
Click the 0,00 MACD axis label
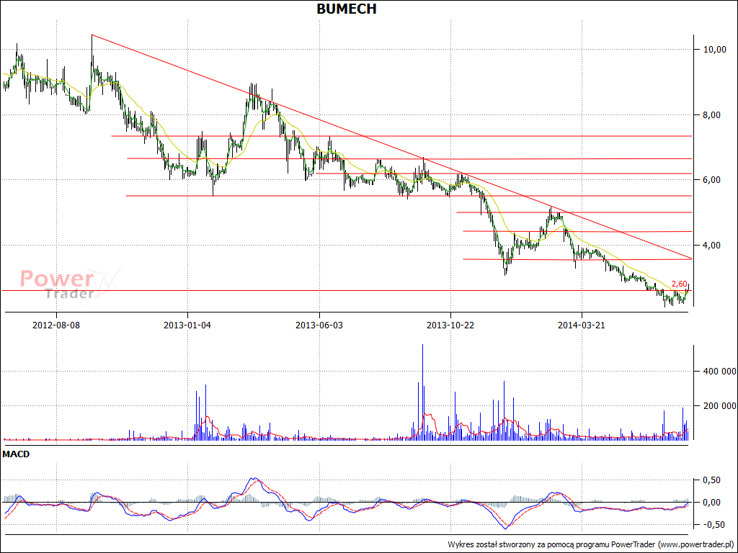tap(710, 502)
